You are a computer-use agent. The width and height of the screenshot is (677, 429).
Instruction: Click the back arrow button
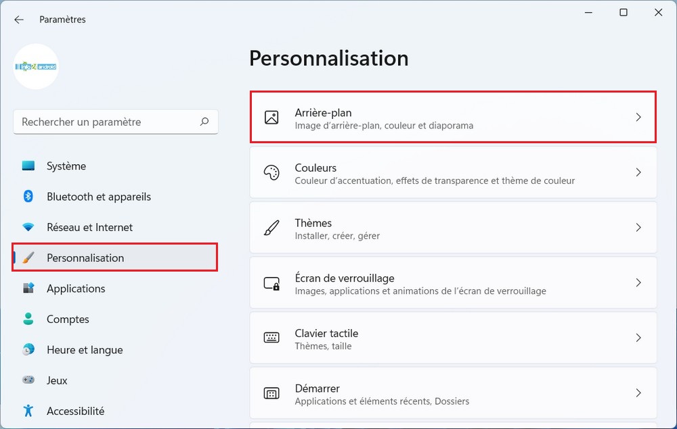pyautogui.click(x=18, y=19)
